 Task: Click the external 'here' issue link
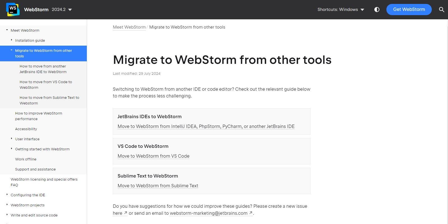click(118, 213)
